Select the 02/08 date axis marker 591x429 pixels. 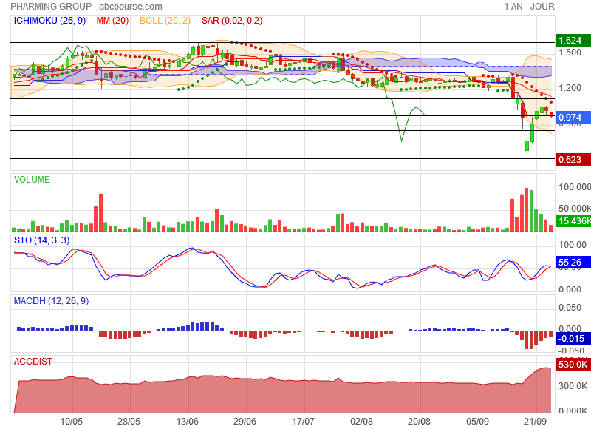pyautogui.click(x=362, y=421)
